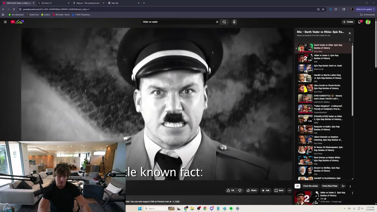Close the Mix playlist panel
Screen dimensions: 377x212
point(350,33)
